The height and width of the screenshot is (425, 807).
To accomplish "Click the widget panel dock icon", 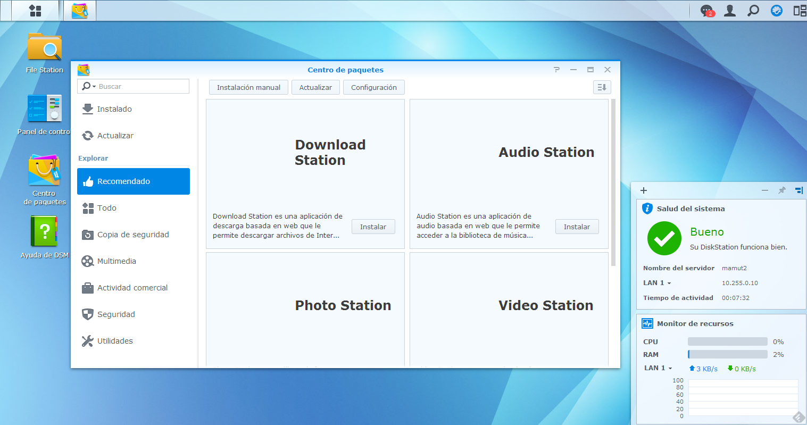I will point(798,190).
